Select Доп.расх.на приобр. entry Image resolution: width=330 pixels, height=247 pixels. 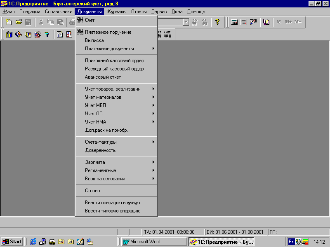pyautogui.click(x=116, y=130)
